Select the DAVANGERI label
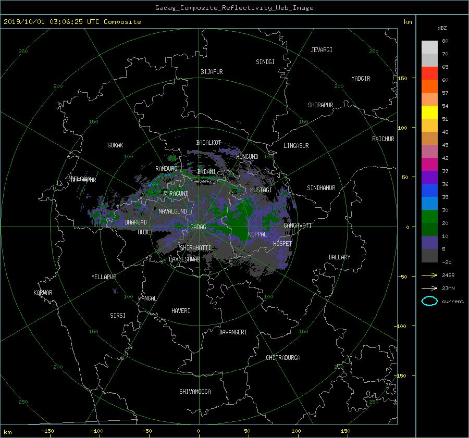 (x=233, y=332)
